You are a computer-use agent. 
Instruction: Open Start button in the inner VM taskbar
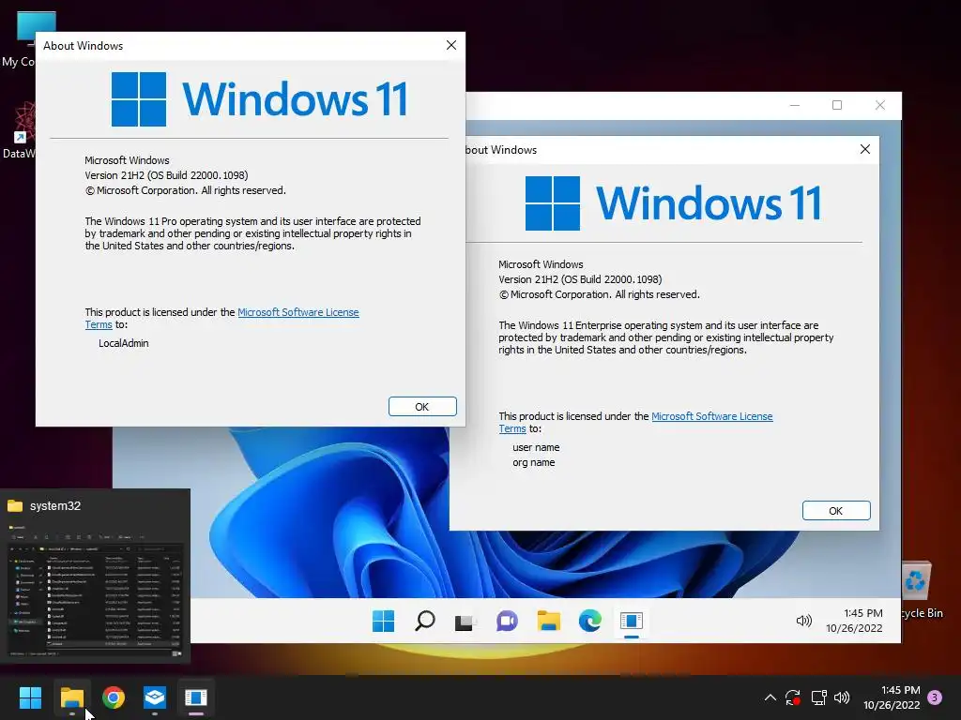pyautogui.click(x=384, y=621)
